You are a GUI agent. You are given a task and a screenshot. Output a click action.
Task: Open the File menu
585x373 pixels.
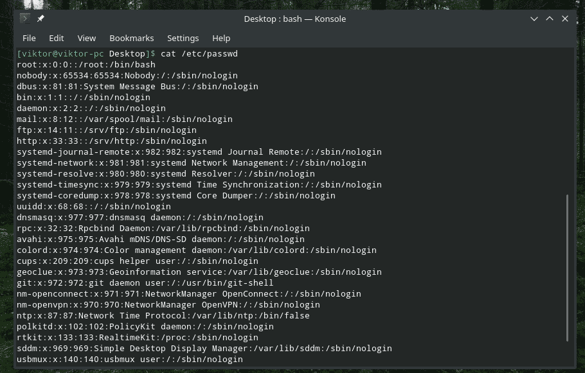[29, 38]
